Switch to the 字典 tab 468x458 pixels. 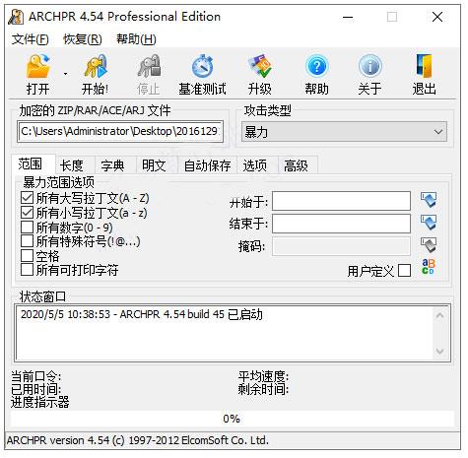pos(112,165)
